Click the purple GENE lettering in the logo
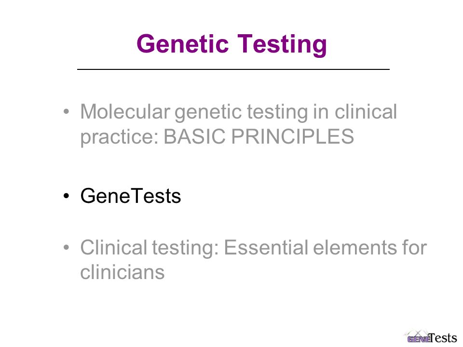 [x=419, y=339]
